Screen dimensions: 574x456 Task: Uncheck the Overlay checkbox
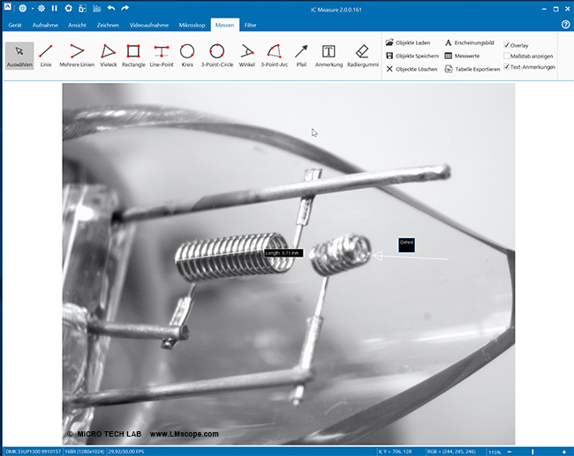(507, 45)
